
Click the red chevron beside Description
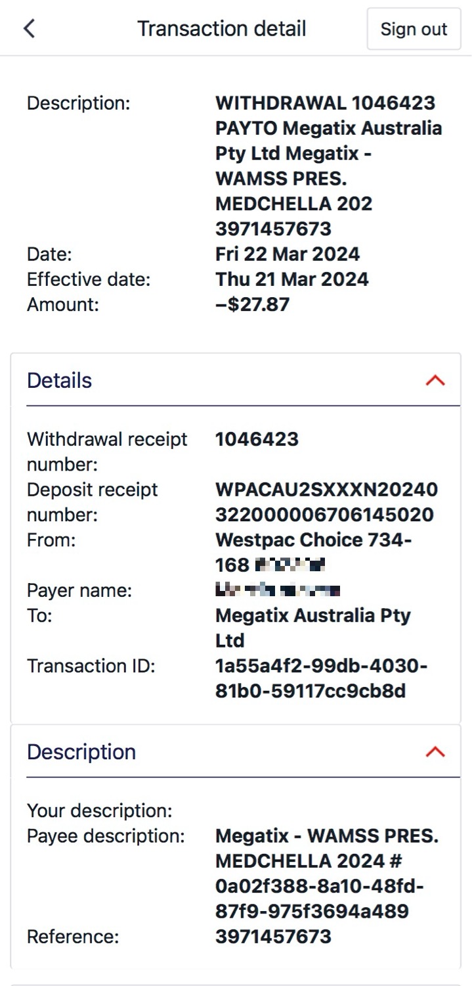436,751
